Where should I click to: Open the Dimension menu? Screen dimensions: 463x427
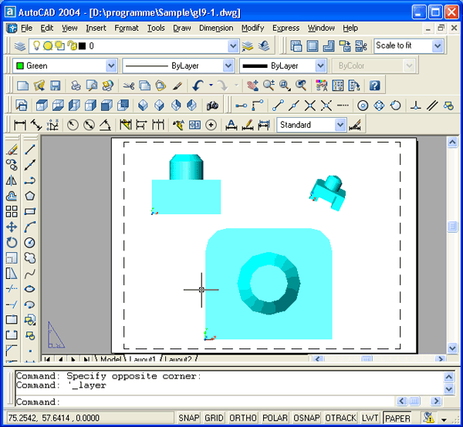coord(216,28)
